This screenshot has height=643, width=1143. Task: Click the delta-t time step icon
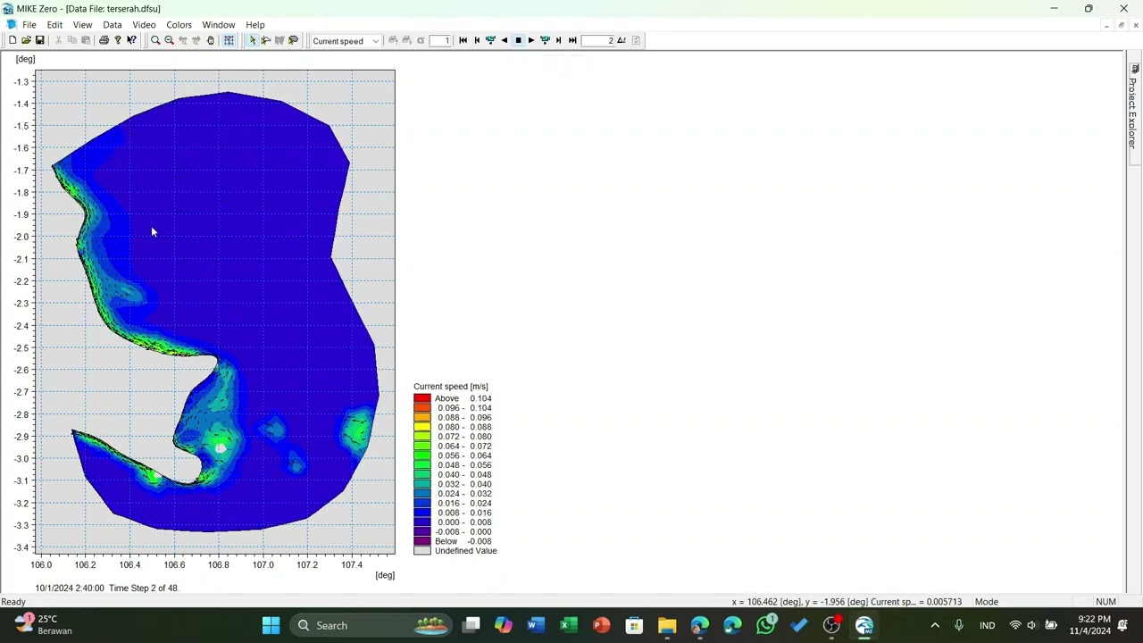coord(622,40)
